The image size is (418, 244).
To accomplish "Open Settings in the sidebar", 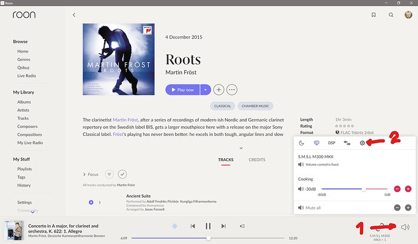I will pos(24,202).
